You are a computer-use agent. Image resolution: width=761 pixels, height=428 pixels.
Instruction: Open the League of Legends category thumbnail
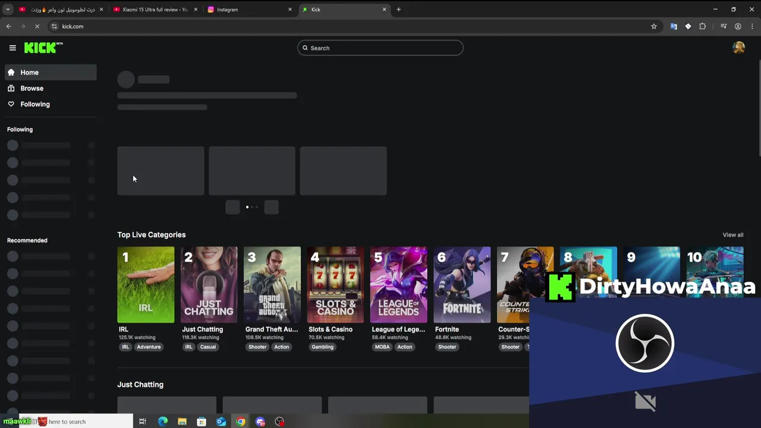pos(398,285)
